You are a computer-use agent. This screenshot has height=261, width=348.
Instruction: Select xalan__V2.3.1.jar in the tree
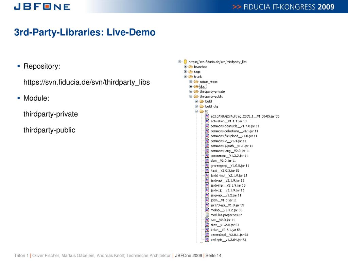(226, 230)
